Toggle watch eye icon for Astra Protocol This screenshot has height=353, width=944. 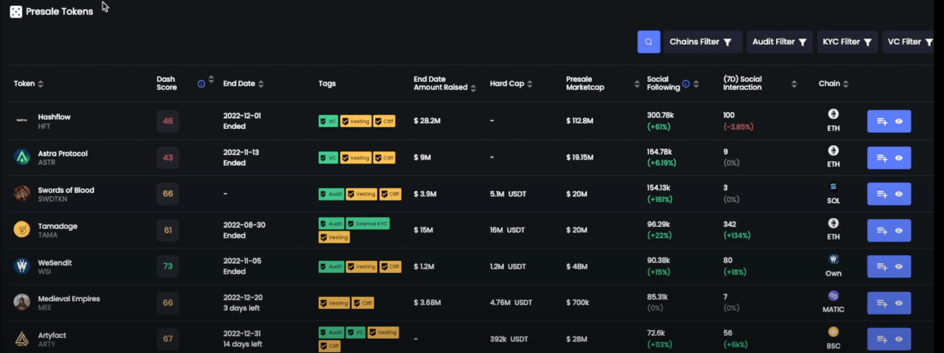[x=899, y=158]
